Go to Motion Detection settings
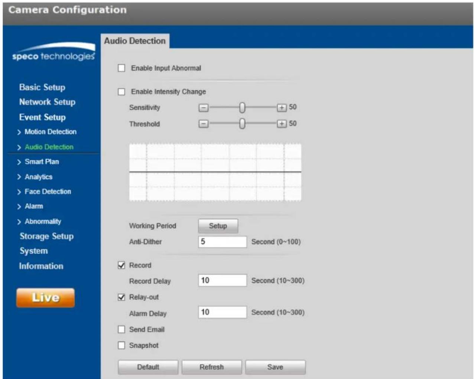 pos(51,132)
